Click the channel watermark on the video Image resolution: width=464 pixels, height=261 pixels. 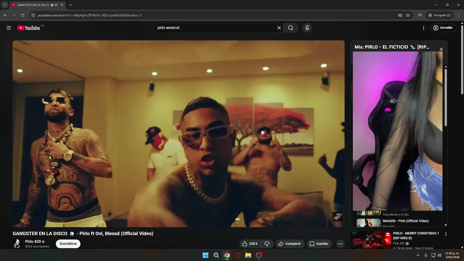[337, 216]
